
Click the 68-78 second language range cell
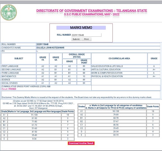[x=116, y=118]
